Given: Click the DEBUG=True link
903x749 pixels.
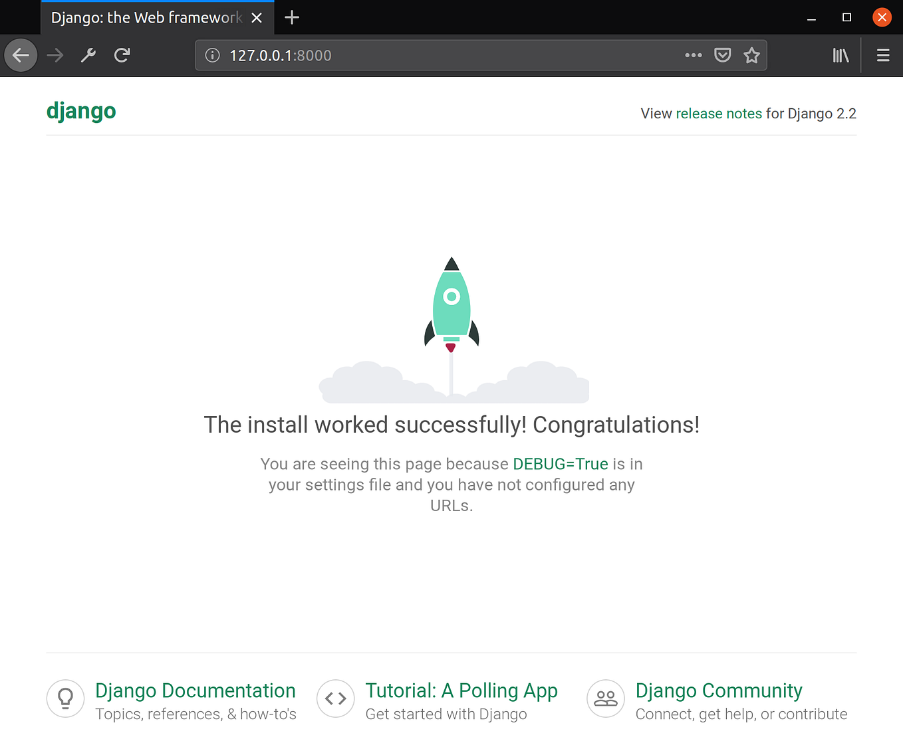Looking at the screenshot, I should (x=560, y=464).
